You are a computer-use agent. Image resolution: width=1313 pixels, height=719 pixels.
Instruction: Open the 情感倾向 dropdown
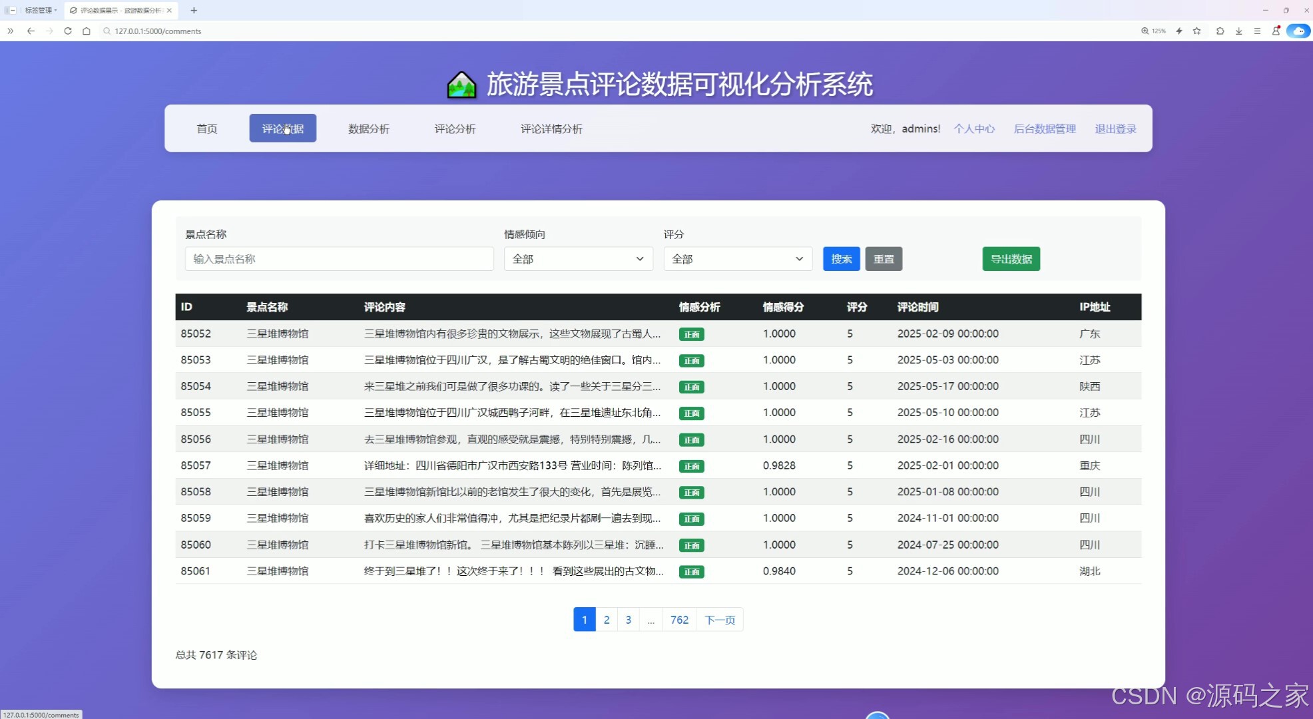point(578,259)
